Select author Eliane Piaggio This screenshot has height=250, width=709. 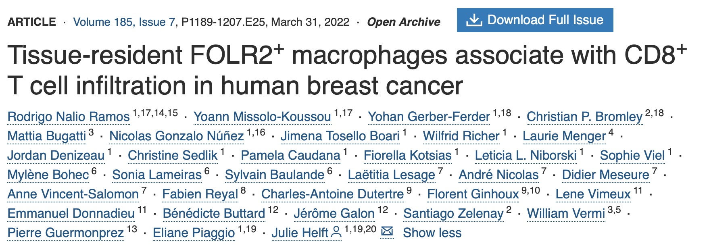pos(194,233)
